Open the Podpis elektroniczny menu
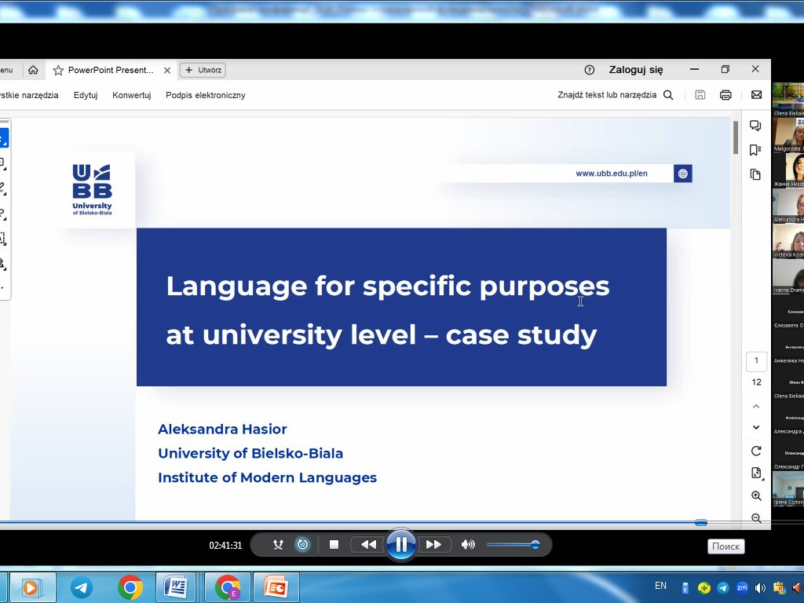 point(206,95)
